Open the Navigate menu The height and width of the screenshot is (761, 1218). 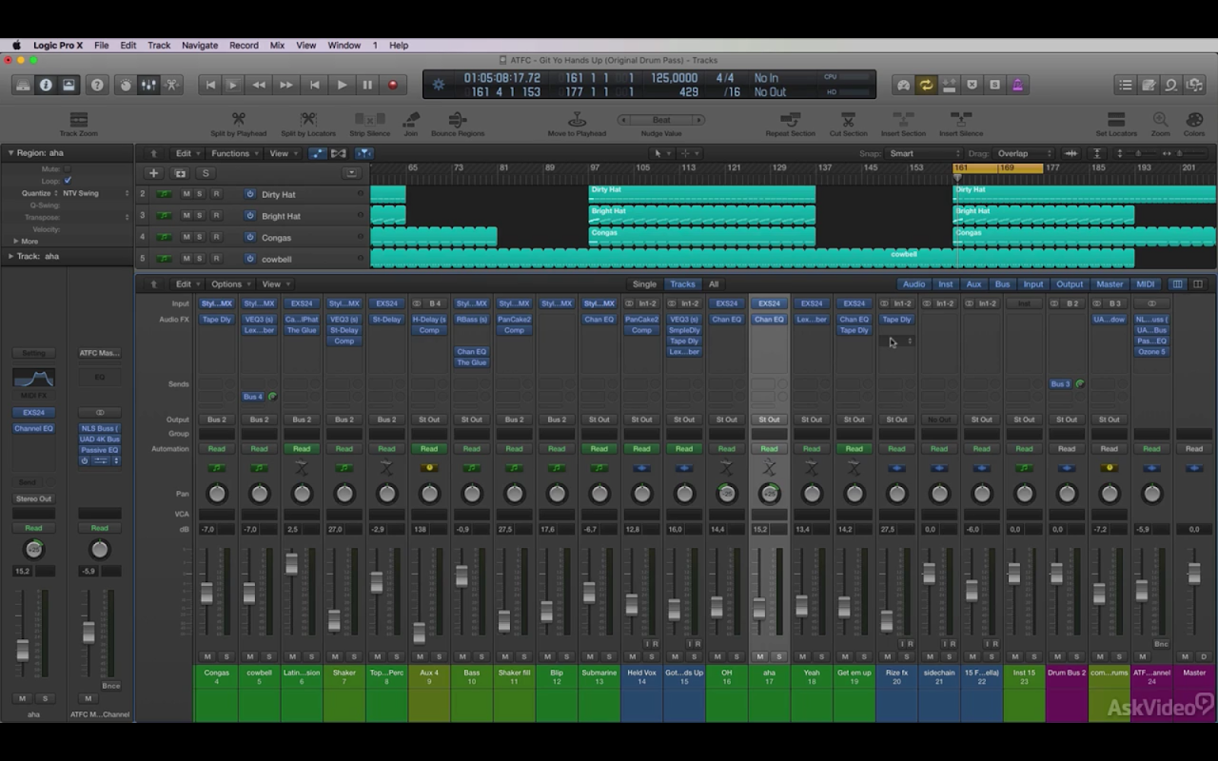click(x=200, y=45)
